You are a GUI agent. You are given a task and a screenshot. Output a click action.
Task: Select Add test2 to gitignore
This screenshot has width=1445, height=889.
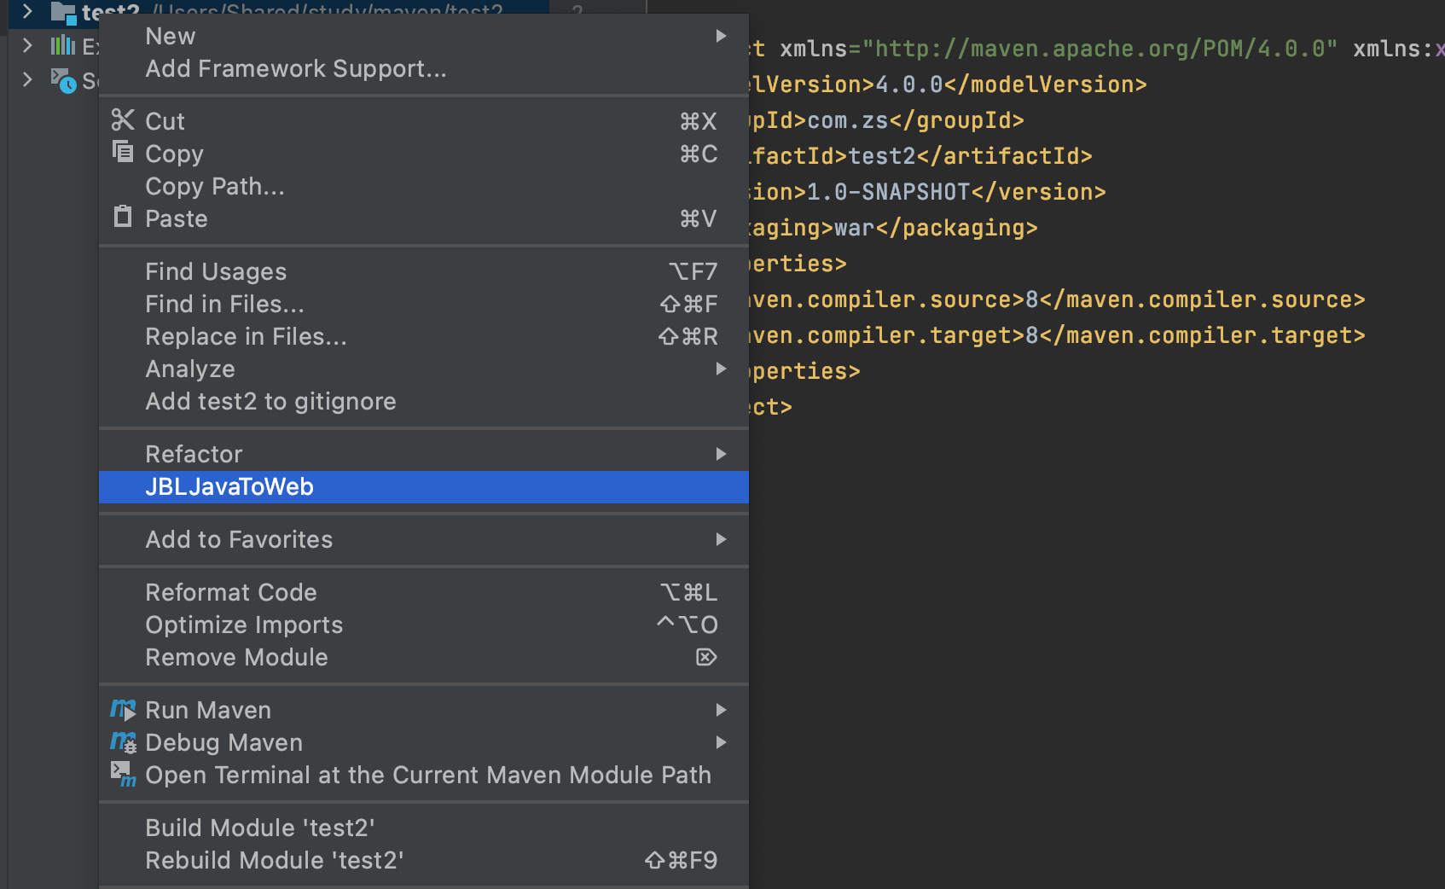pyautogui.click(x=270, y=401)
